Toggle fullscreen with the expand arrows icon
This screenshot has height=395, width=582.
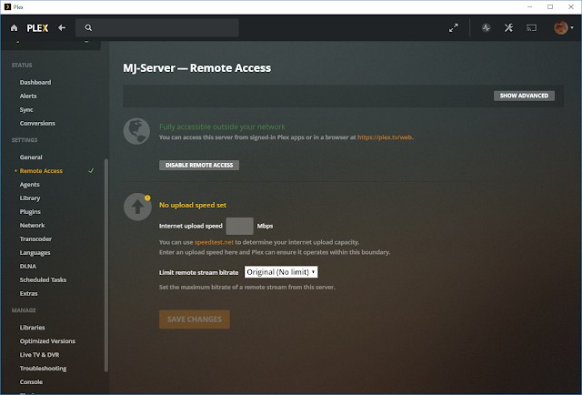click(x=453, y=28)
